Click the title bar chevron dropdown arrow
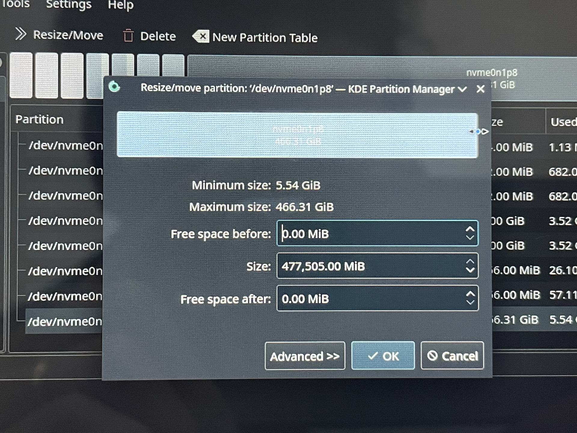Screen dimensions: 577x433 click(462, 89)
